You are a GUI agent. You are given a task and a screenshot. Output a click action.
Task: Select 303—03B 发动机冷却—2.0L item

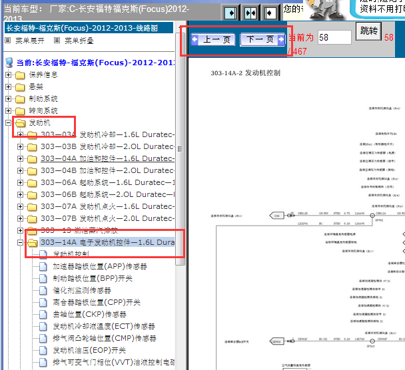pos(107,146)
